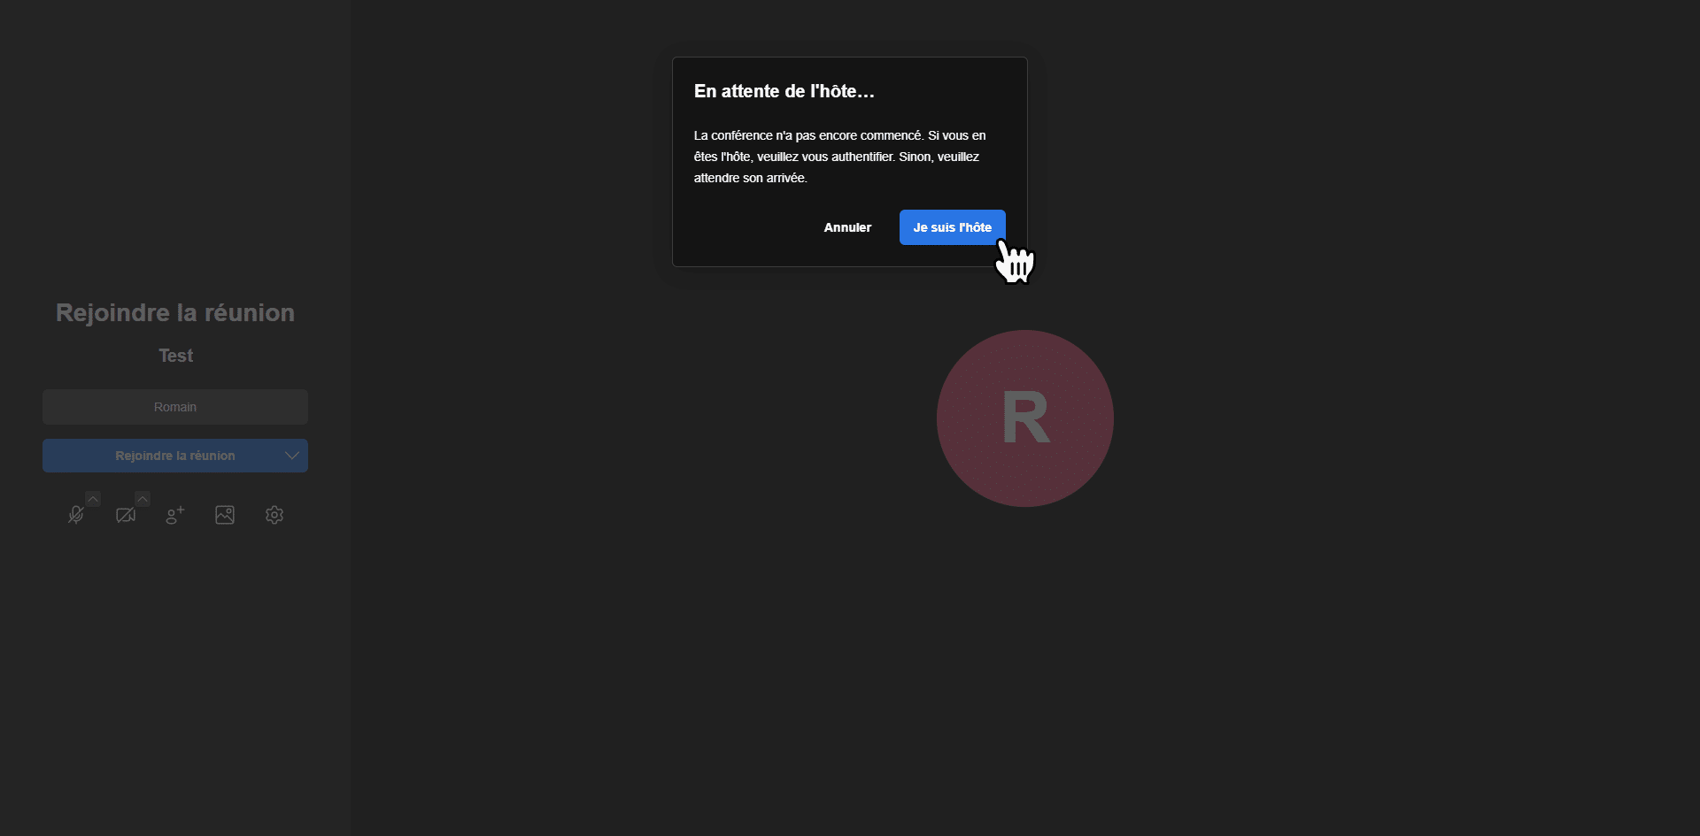Image resolution: width=1700 pixels, height=836 pixels.
Task: Open settings via the gear icon
Action: pyautogui.click(x=274, y=515)
